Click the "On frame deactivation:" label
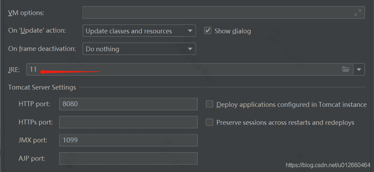The height and width of the screenshot is (172, 374). tap(42, 49)
